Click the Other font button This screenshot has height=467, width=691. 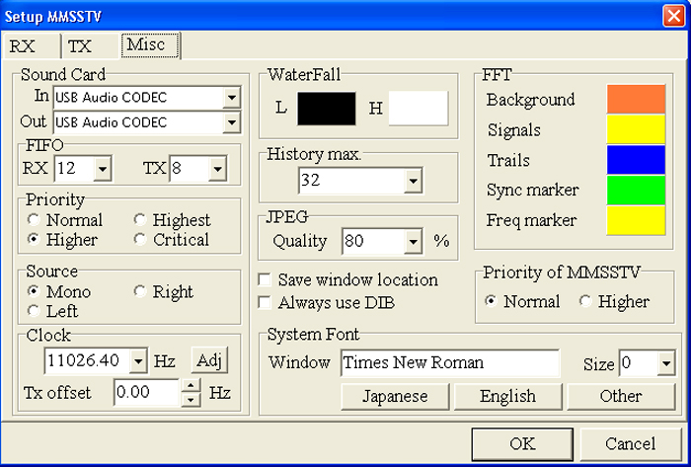621,396
